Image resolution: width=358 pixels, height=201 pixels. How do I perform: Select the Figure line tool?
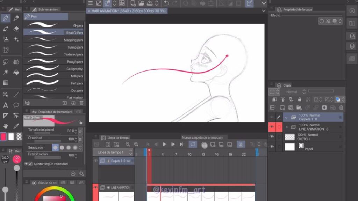[x=16, y=94]
